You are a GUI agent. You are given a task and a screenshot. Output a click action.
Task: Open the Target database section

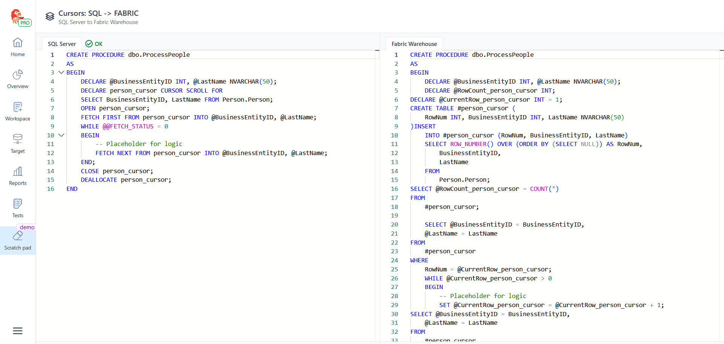coord(18,144)
